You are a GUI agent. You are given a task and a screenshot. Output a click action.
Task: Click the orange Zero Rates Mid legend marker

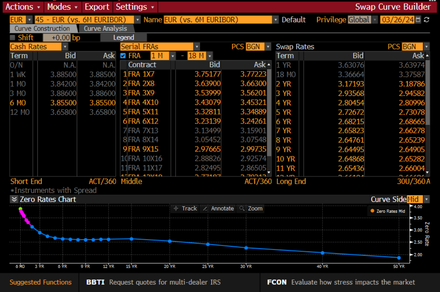[372, 211]
